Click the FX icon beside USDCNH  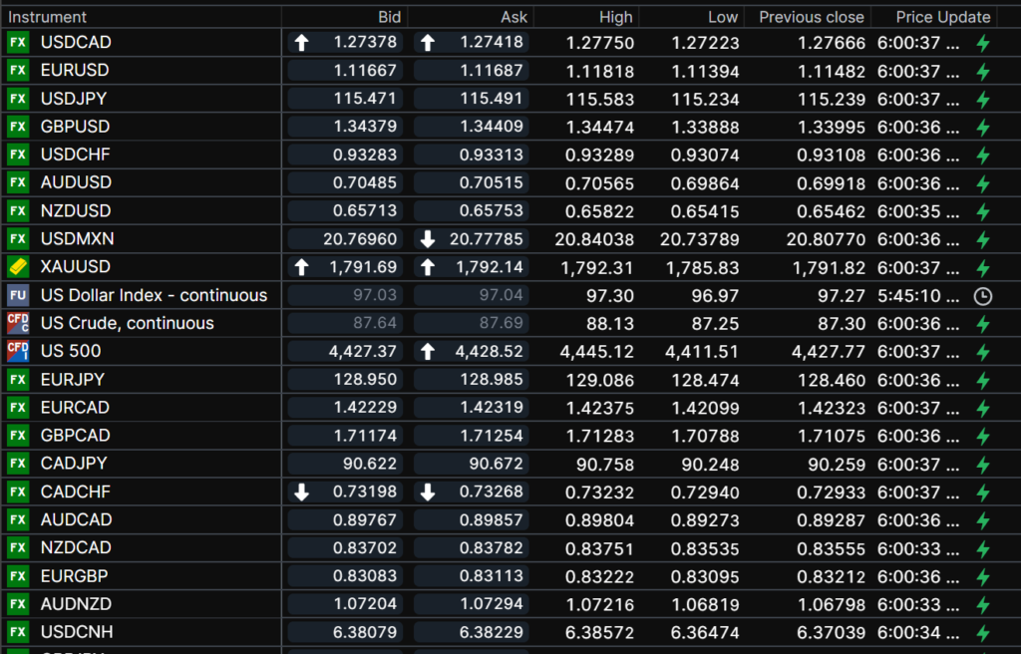pyautogui.click(x=18, y=632)
